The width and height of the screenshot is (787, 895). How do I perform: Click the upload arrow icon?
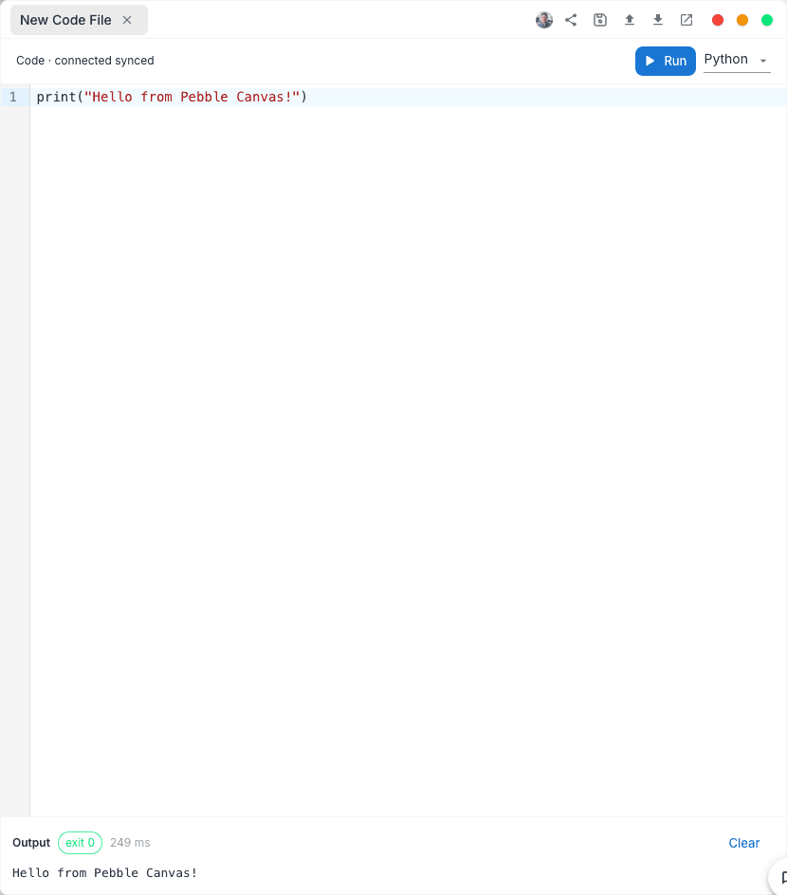[630, 20]
